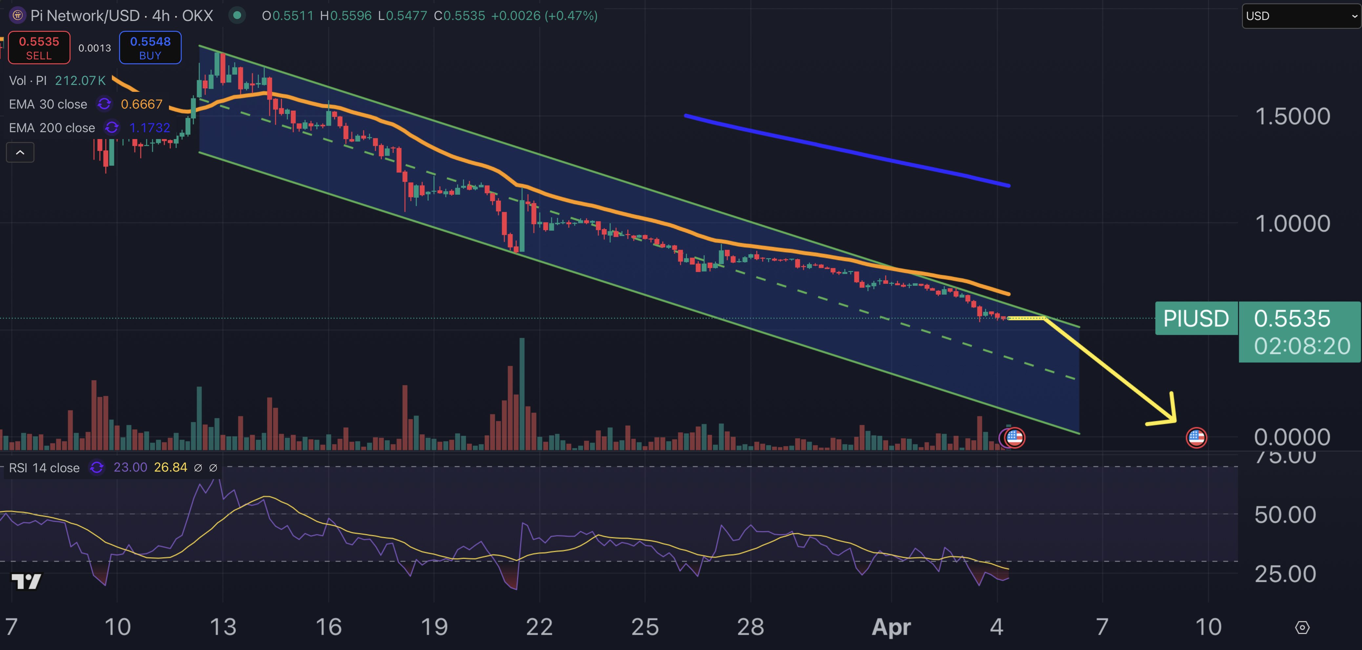Image resolution: width=1362 pixels, height=650 pixels.
Task: Click the Pi Network coin logo icon
Action: 17,15
